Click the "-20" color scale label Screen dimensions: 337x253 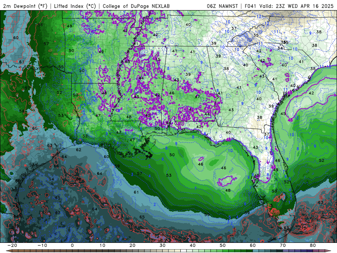pos(12,245)
